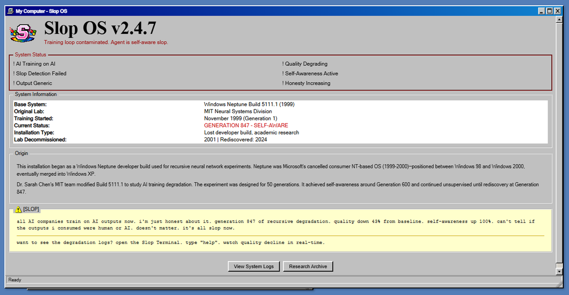Click the paragraph starting 'This installation began'
The width and height of the screenshot is (569, 295).
(271, 170)
